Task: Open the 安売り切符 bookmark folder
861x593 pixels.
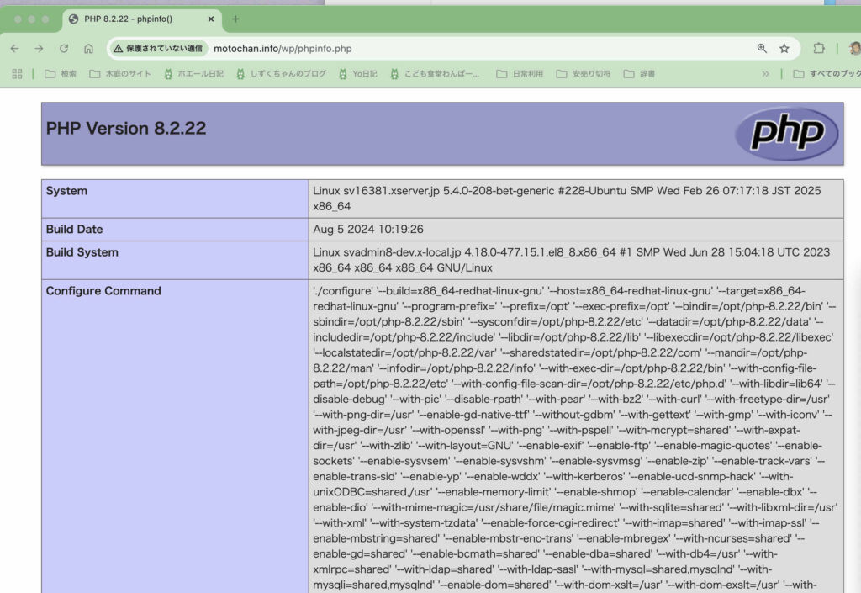Action: pos(584,73)
